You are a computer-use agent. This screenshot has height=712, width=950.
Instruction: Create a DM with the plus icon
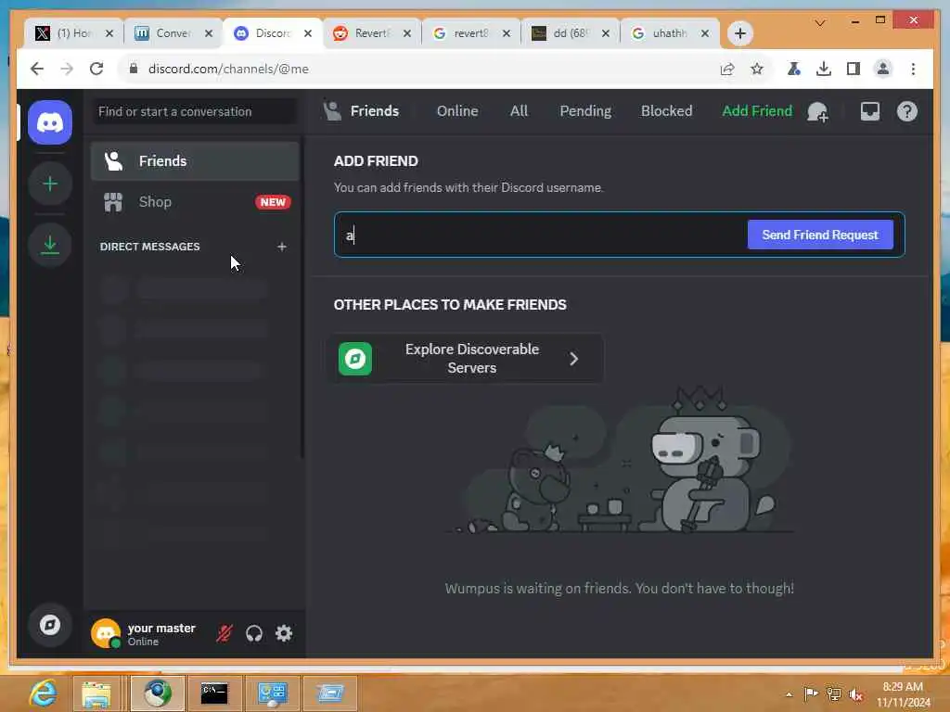coord(282,247)
